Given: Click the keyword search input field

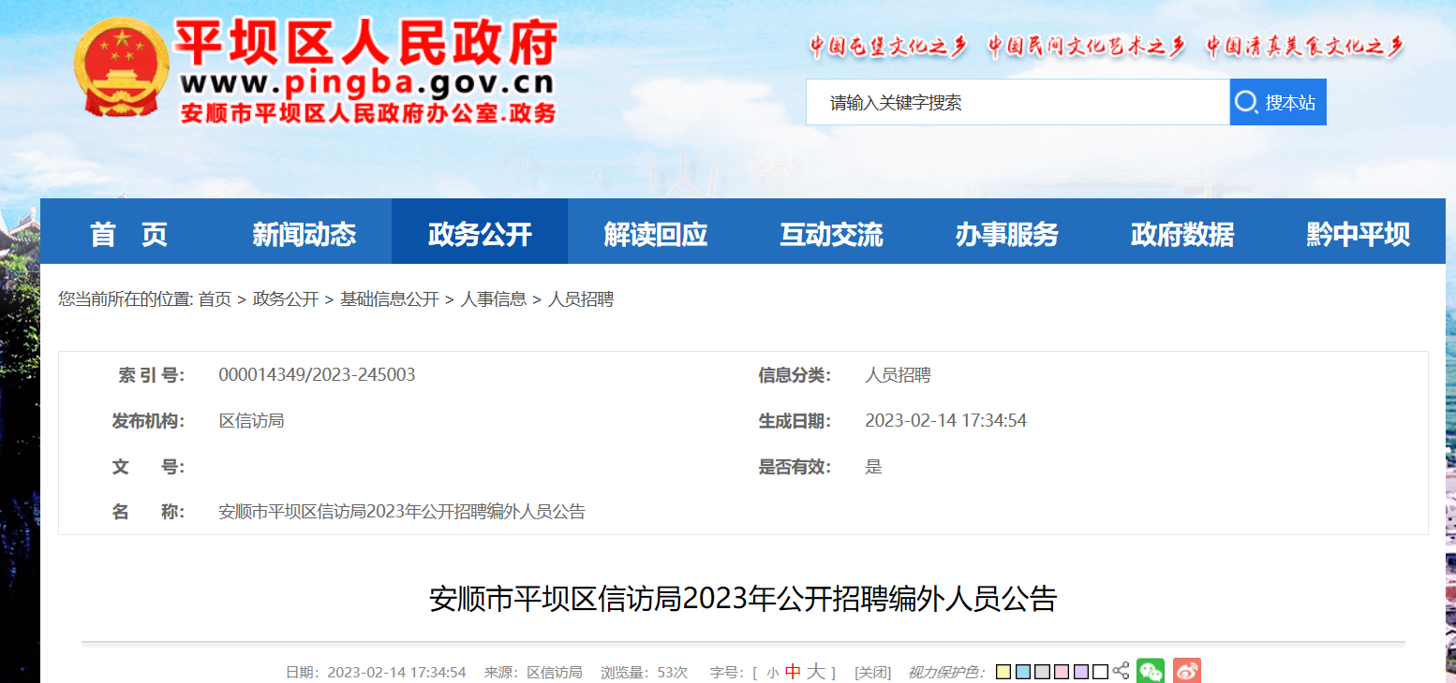Looking at the screenshot, I should [1018, 102].
